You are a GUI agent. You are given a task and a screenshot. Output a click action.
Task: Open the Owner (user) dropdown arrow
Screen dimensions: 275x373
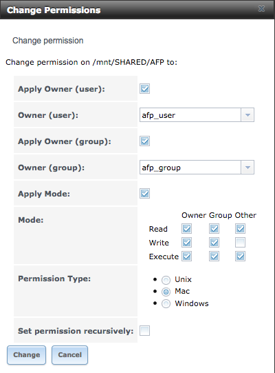[247, 115]
